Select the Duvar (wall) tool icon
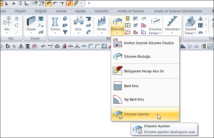This screenshot has height=138, width=214. [x=31, y=21]
